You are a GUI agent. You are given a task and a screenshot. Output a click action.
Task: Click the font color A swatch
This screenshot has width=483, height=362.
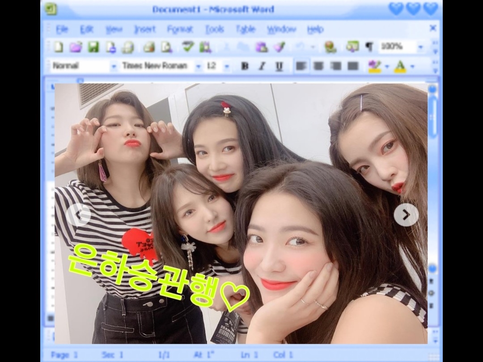tap(400, 66)
